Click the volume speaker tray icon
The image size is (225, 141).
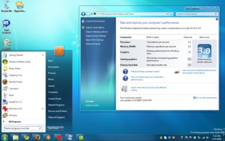(x=207, y=137)
